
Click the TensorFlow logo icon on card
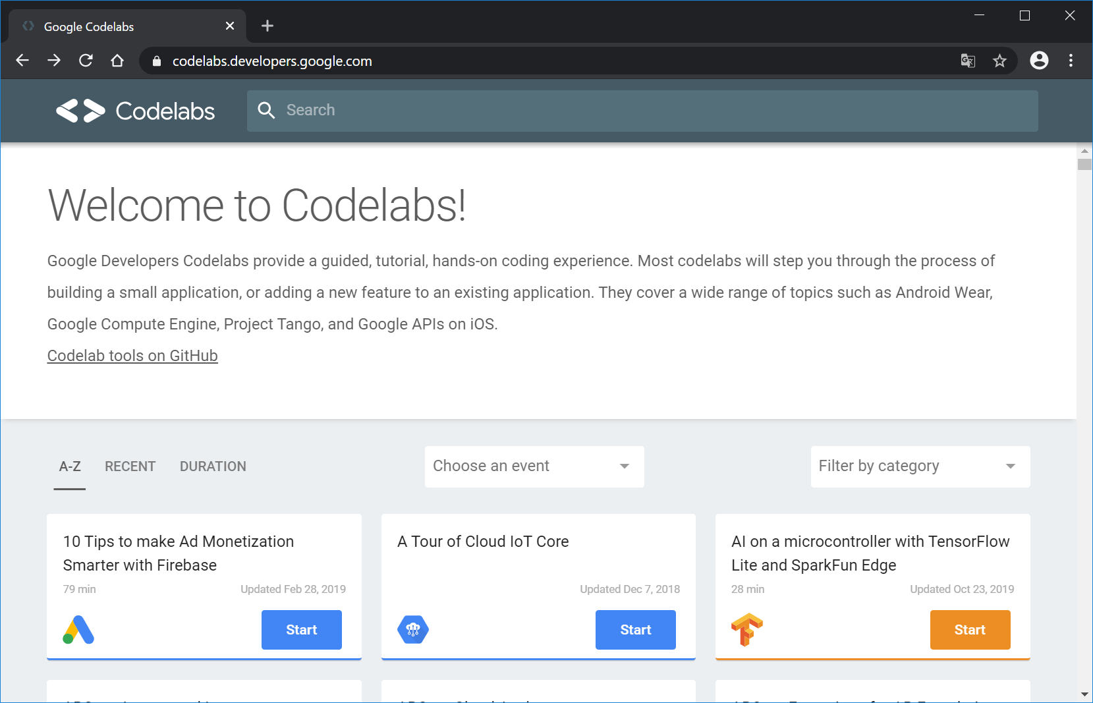pyautogui.click(x=746, y=630)
